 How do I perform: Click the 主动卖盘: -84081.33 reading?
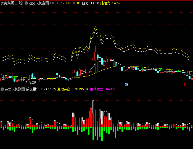tap(105, 89)
